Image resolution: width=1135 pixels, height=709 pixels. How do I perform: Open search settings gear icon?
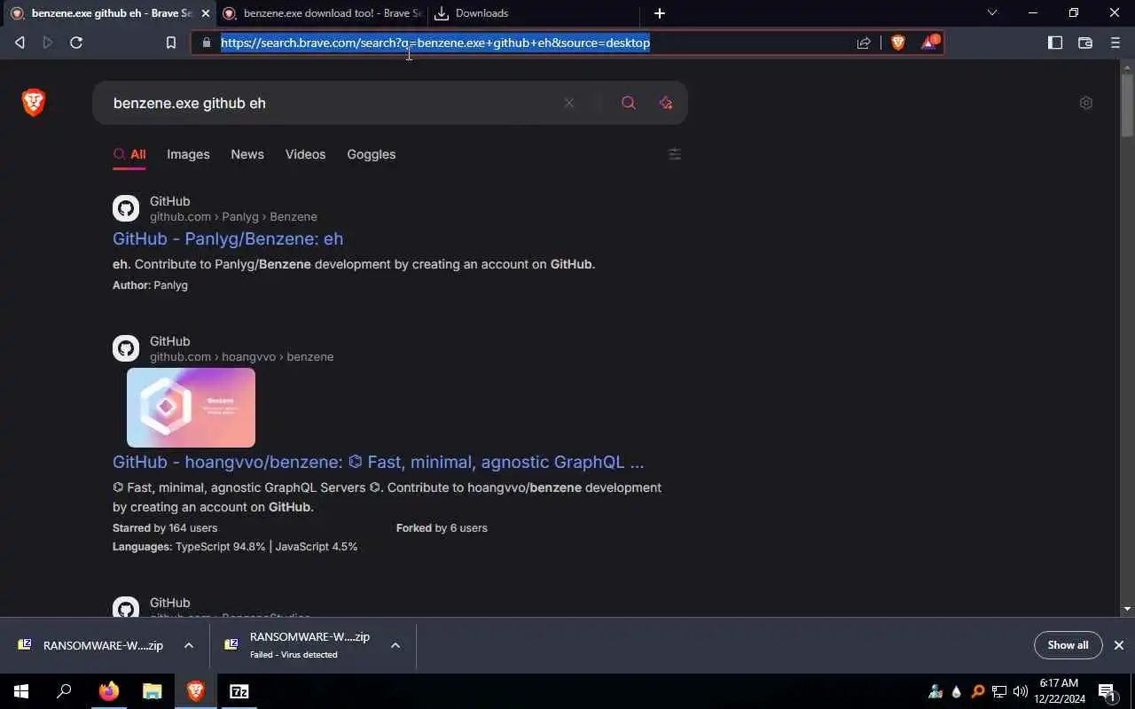[x=1086, y=103]
